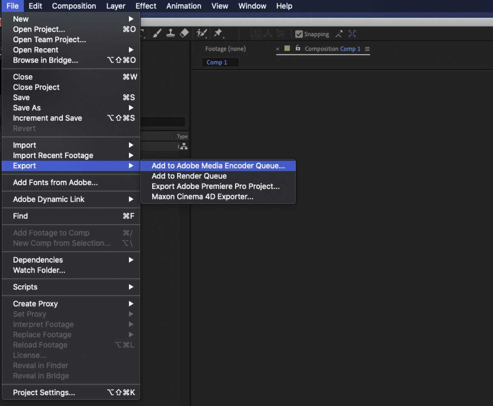Close the Composition Comp 1 panel tab
The height and width of the screenshot is (406, 493).
point(278,49)
